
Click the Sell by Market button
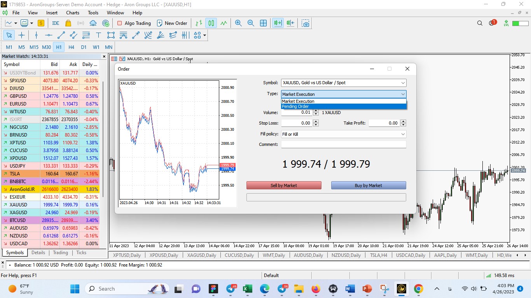(284, 185)
